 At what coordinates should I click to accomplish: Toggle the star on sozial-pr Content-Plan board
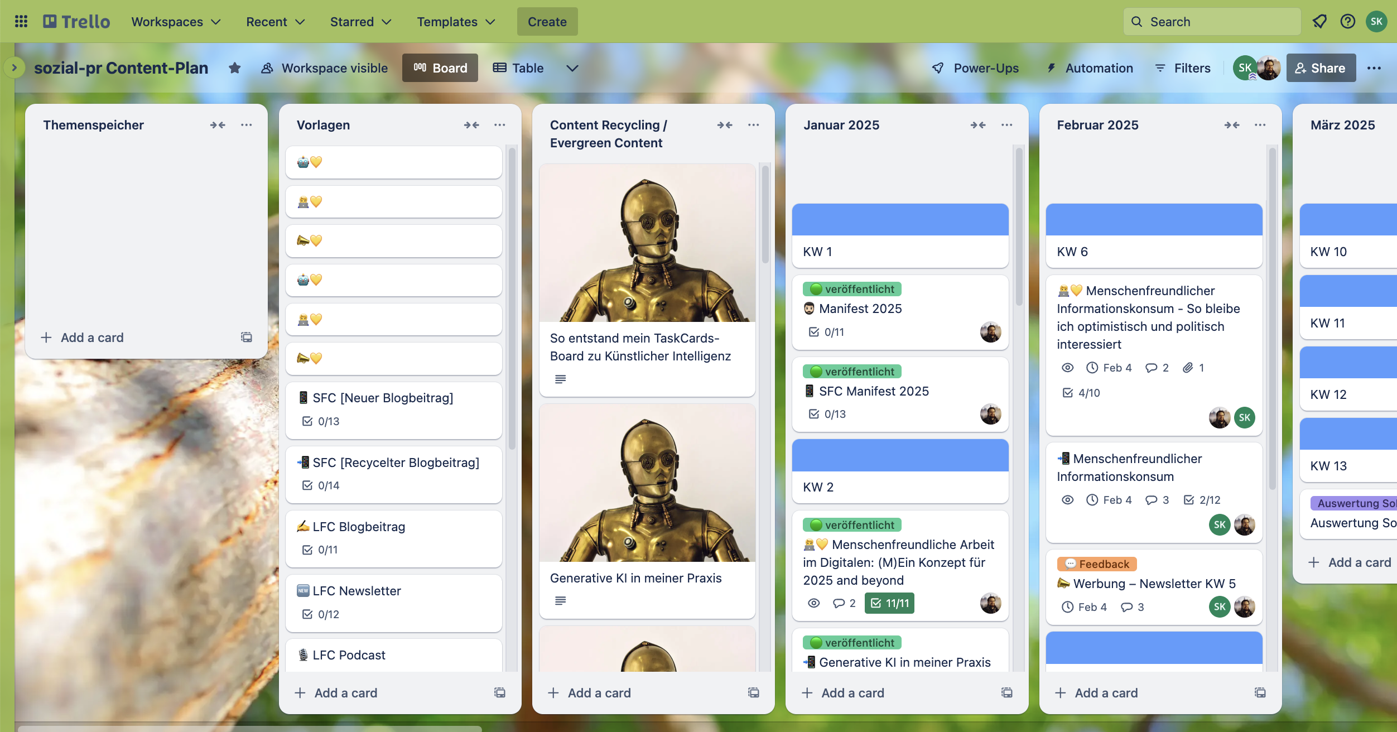tap(235, 68)
